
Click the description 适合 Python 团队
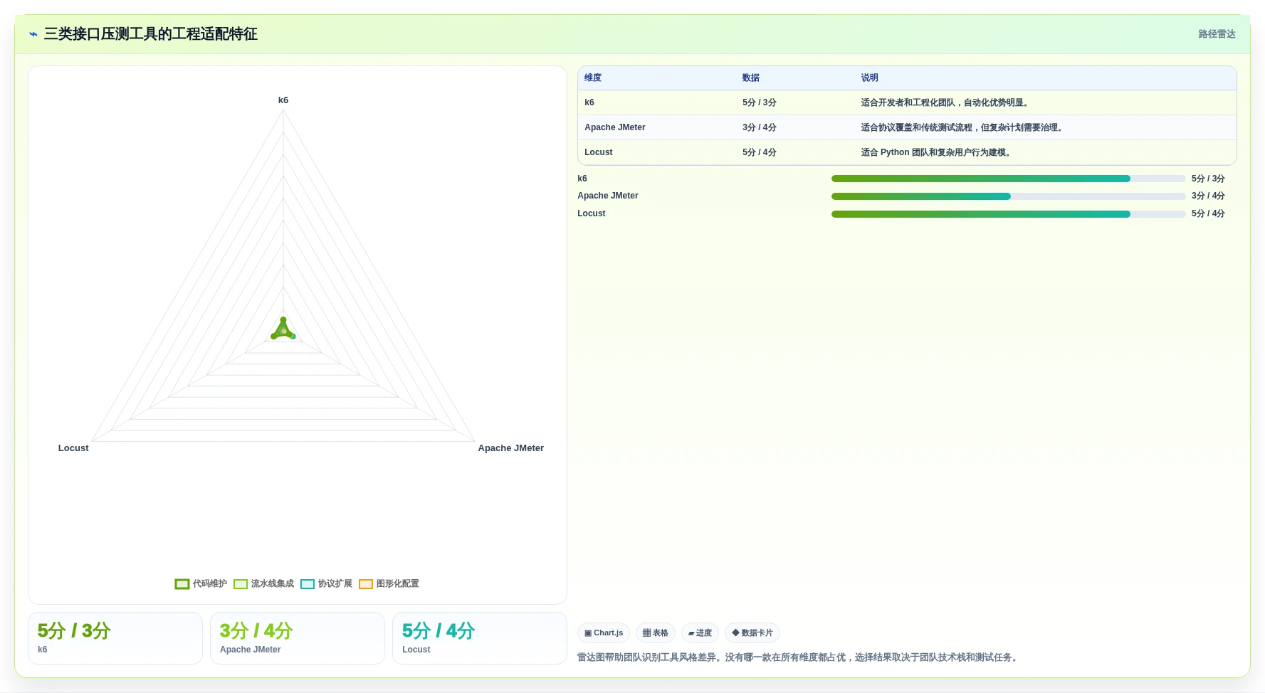(x=938, y=152)
